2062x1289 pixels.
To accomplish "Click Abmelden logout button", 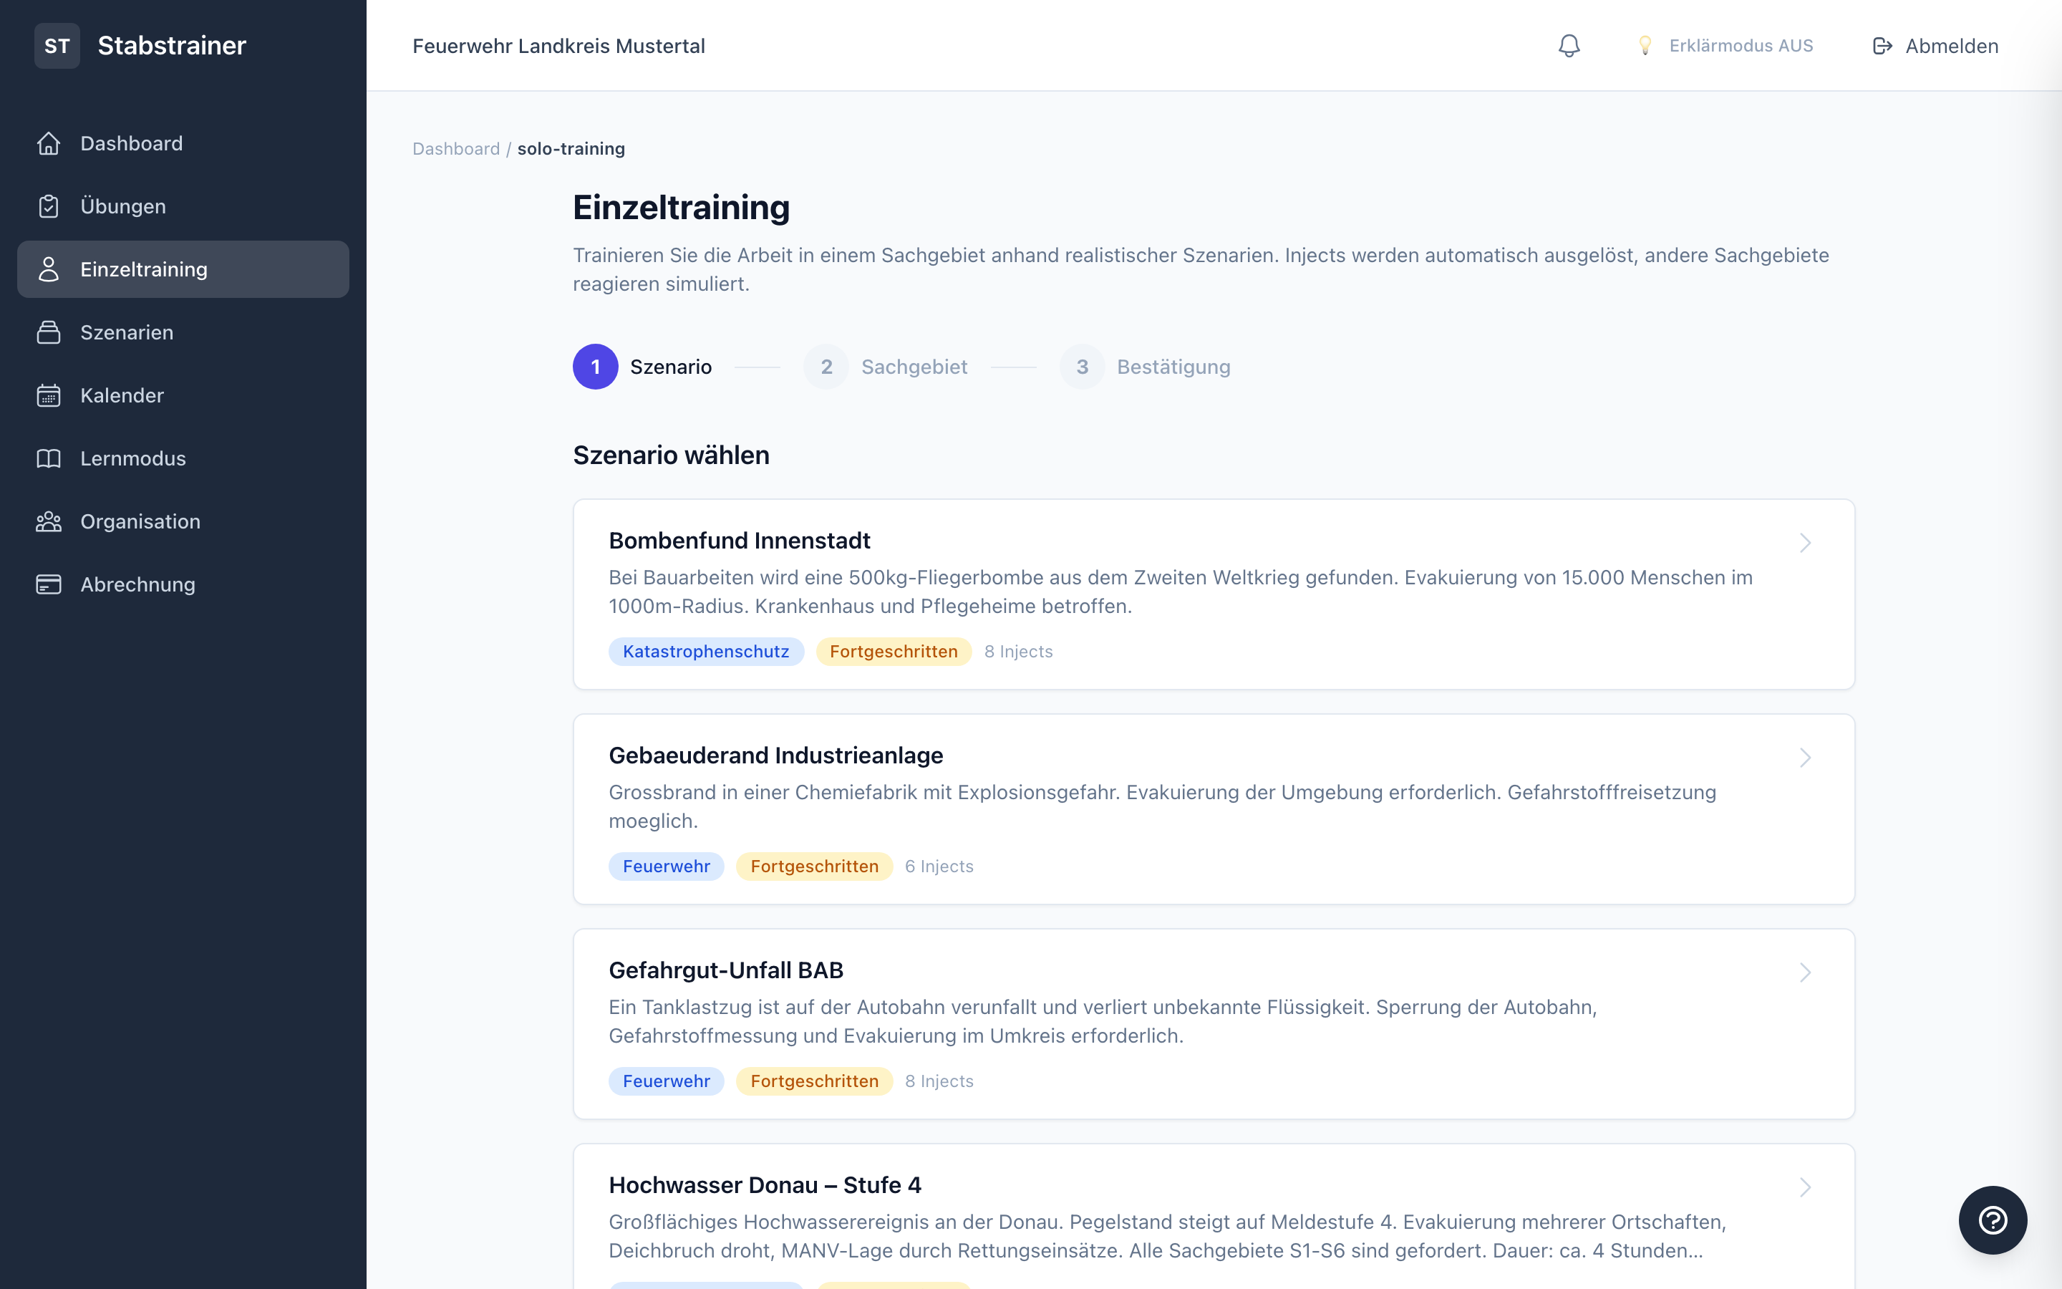I will pos(1935,46).
